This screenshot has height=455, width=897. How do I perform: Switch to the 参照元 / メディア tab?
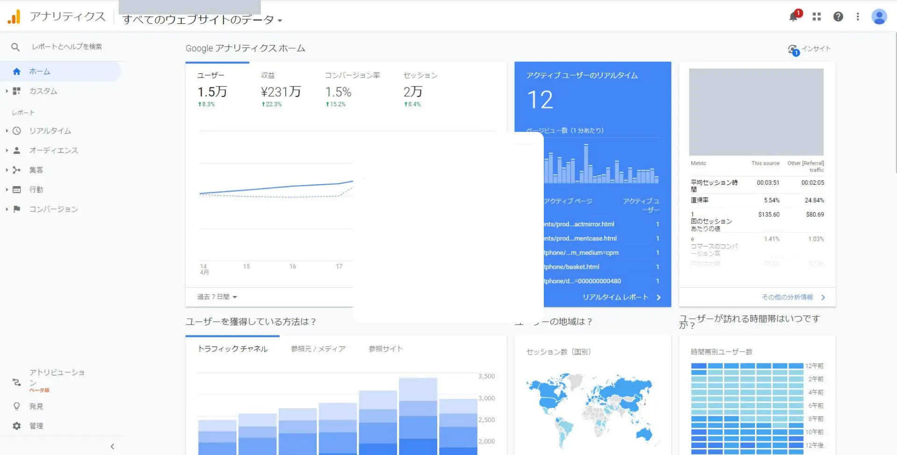pos(318,349)
